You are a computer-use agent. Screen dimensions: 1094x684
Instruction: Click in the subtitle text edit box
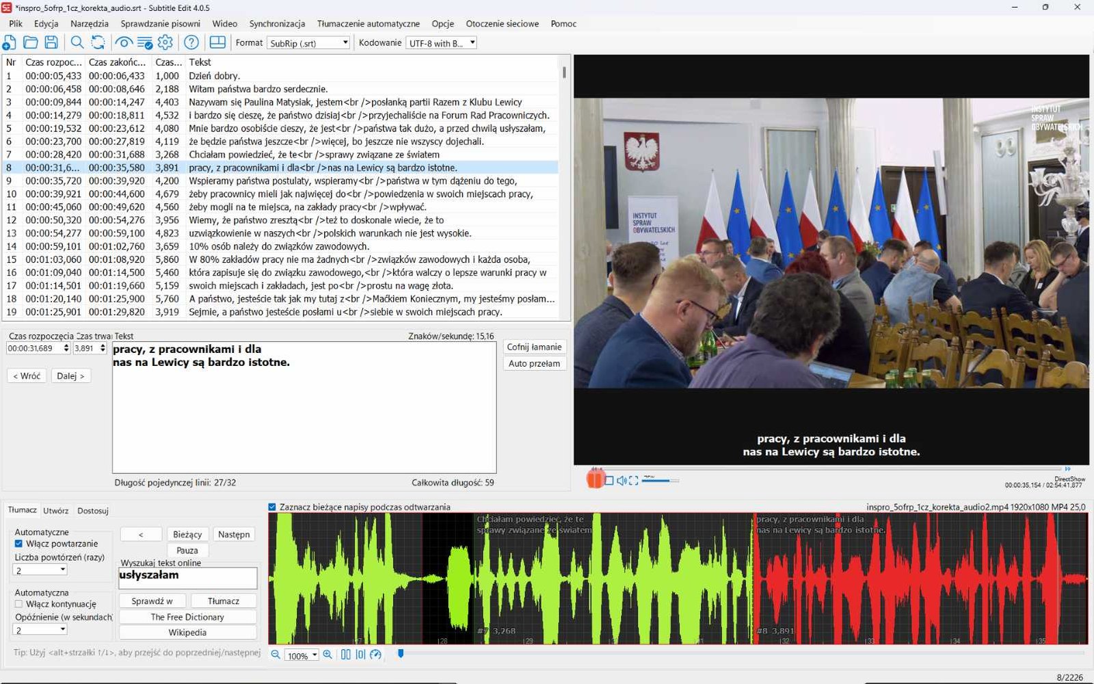304,407
